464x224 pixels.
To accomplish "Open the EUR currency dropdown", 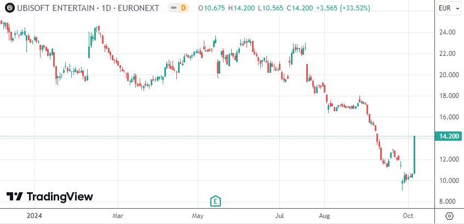I will [x=448, y=8].
